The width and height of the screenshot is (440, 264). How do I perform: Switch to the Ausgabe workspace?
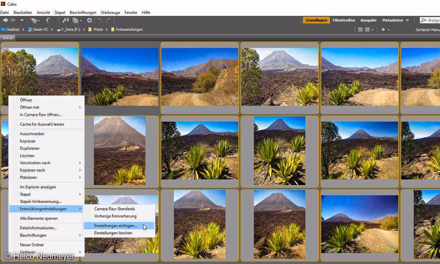[368, 20]
